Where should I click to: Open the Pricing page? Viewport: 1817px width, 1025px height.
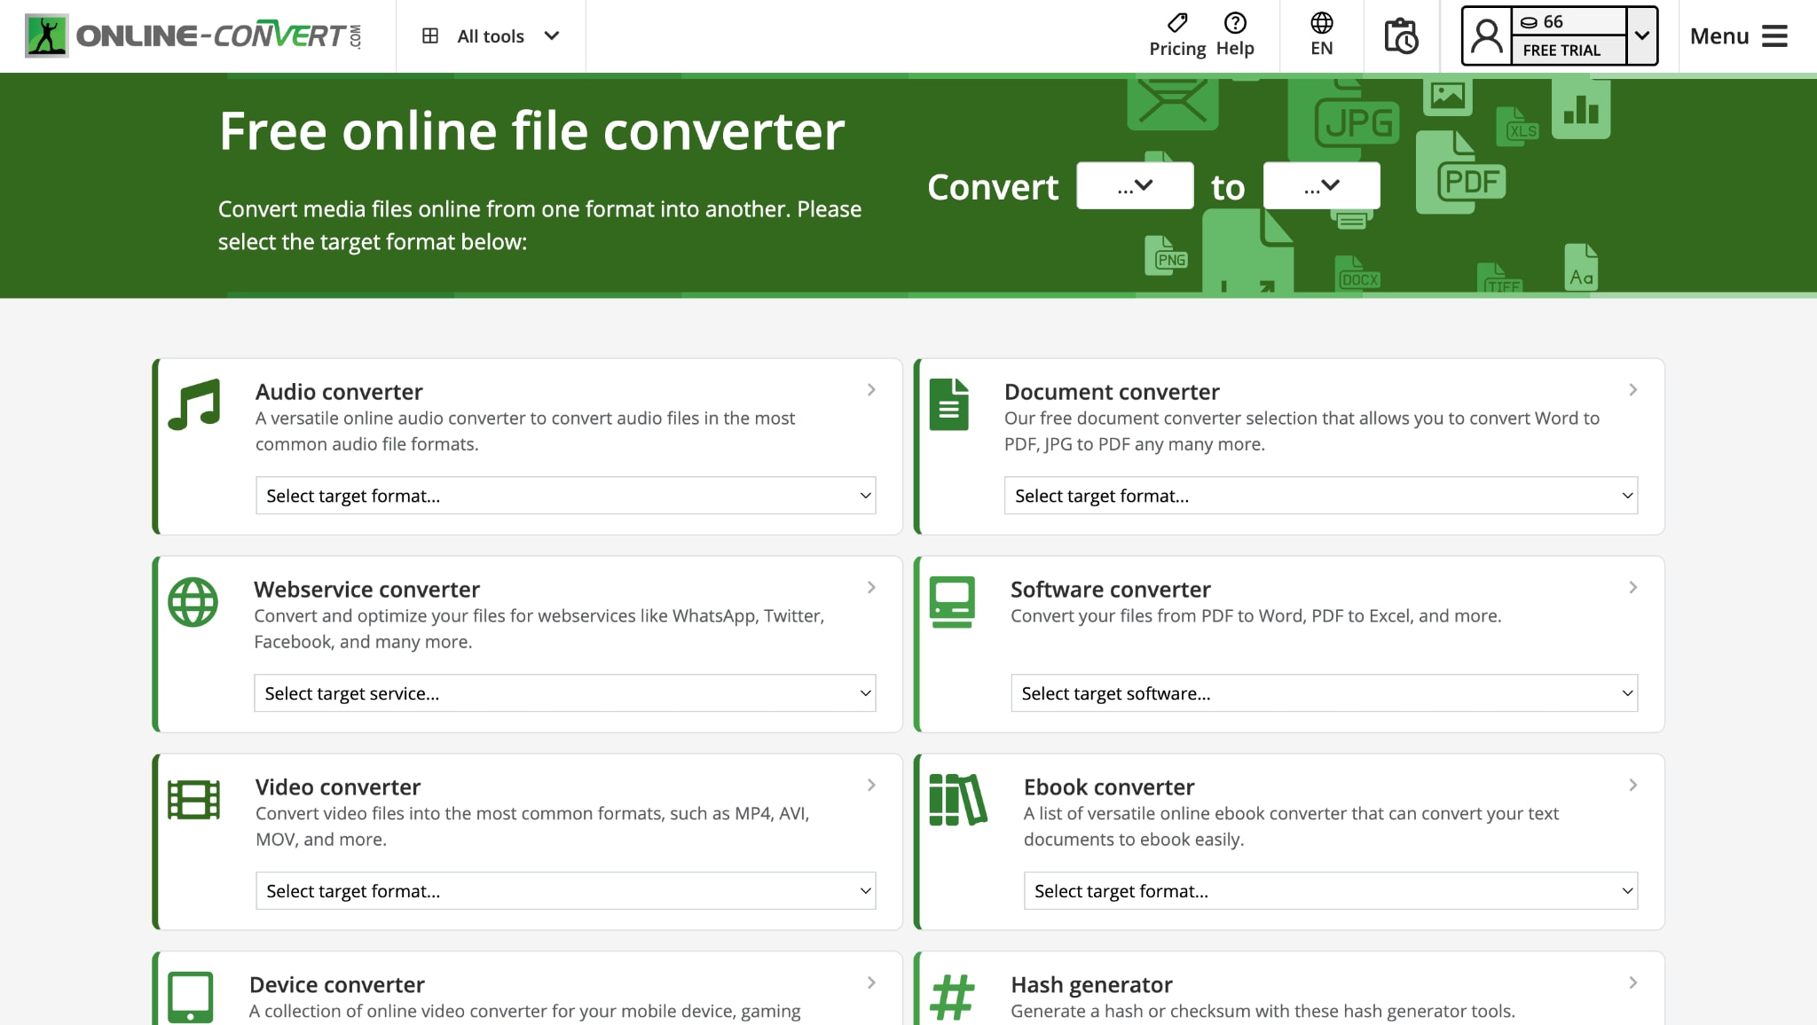[1176, 35]
